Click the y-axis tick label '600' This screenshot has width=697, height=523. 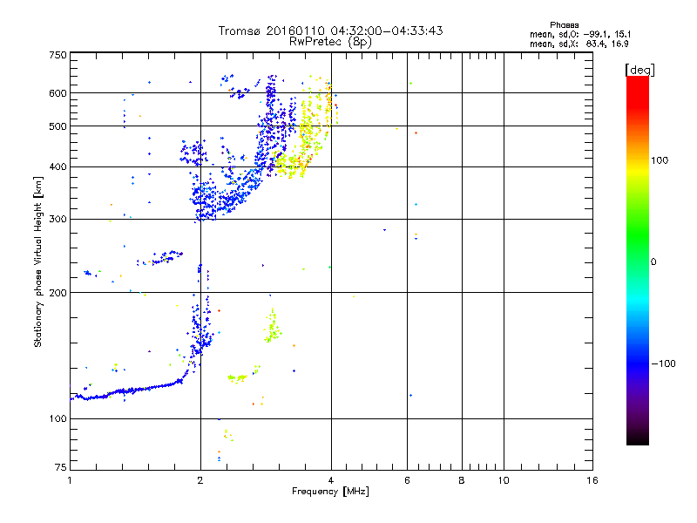pyautogui.click(x=58, y=93)
